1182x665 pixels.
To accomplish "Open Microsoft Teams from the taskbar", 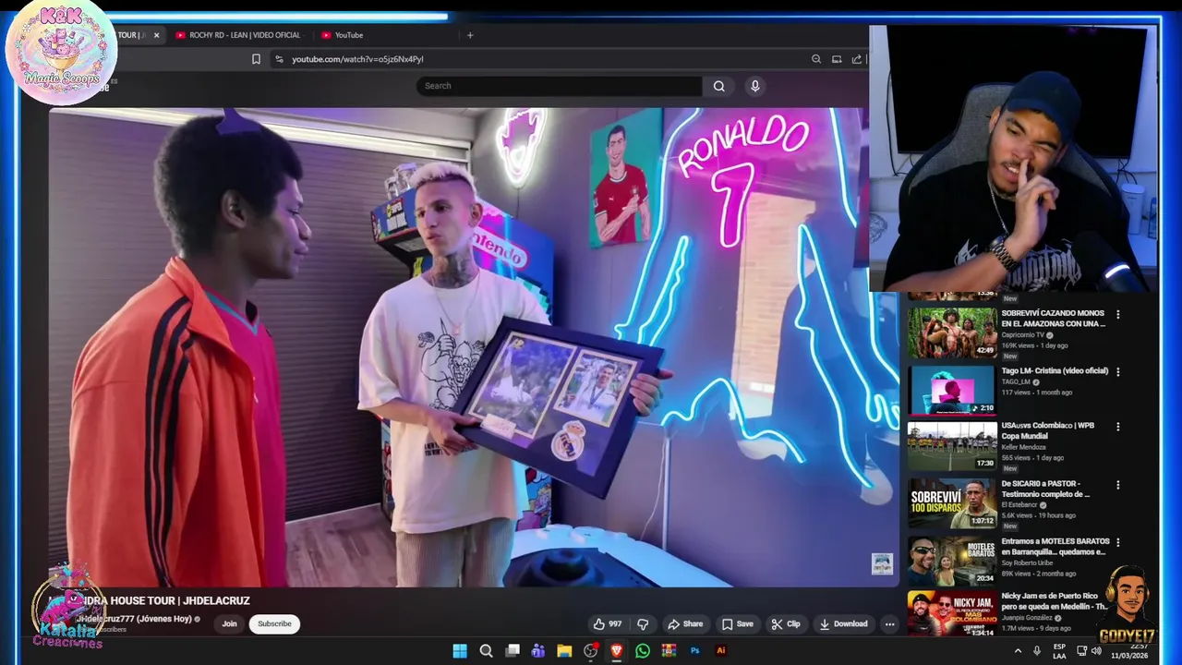I will click(538, 651).
